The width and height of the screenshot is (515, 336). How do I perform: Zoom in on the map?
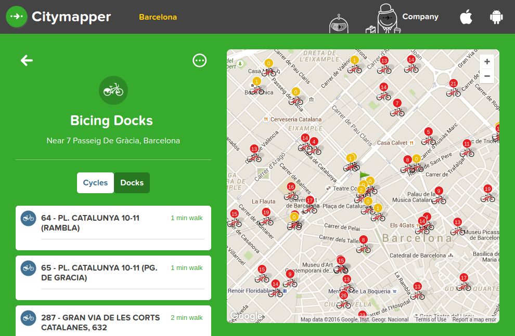point(487,62)
